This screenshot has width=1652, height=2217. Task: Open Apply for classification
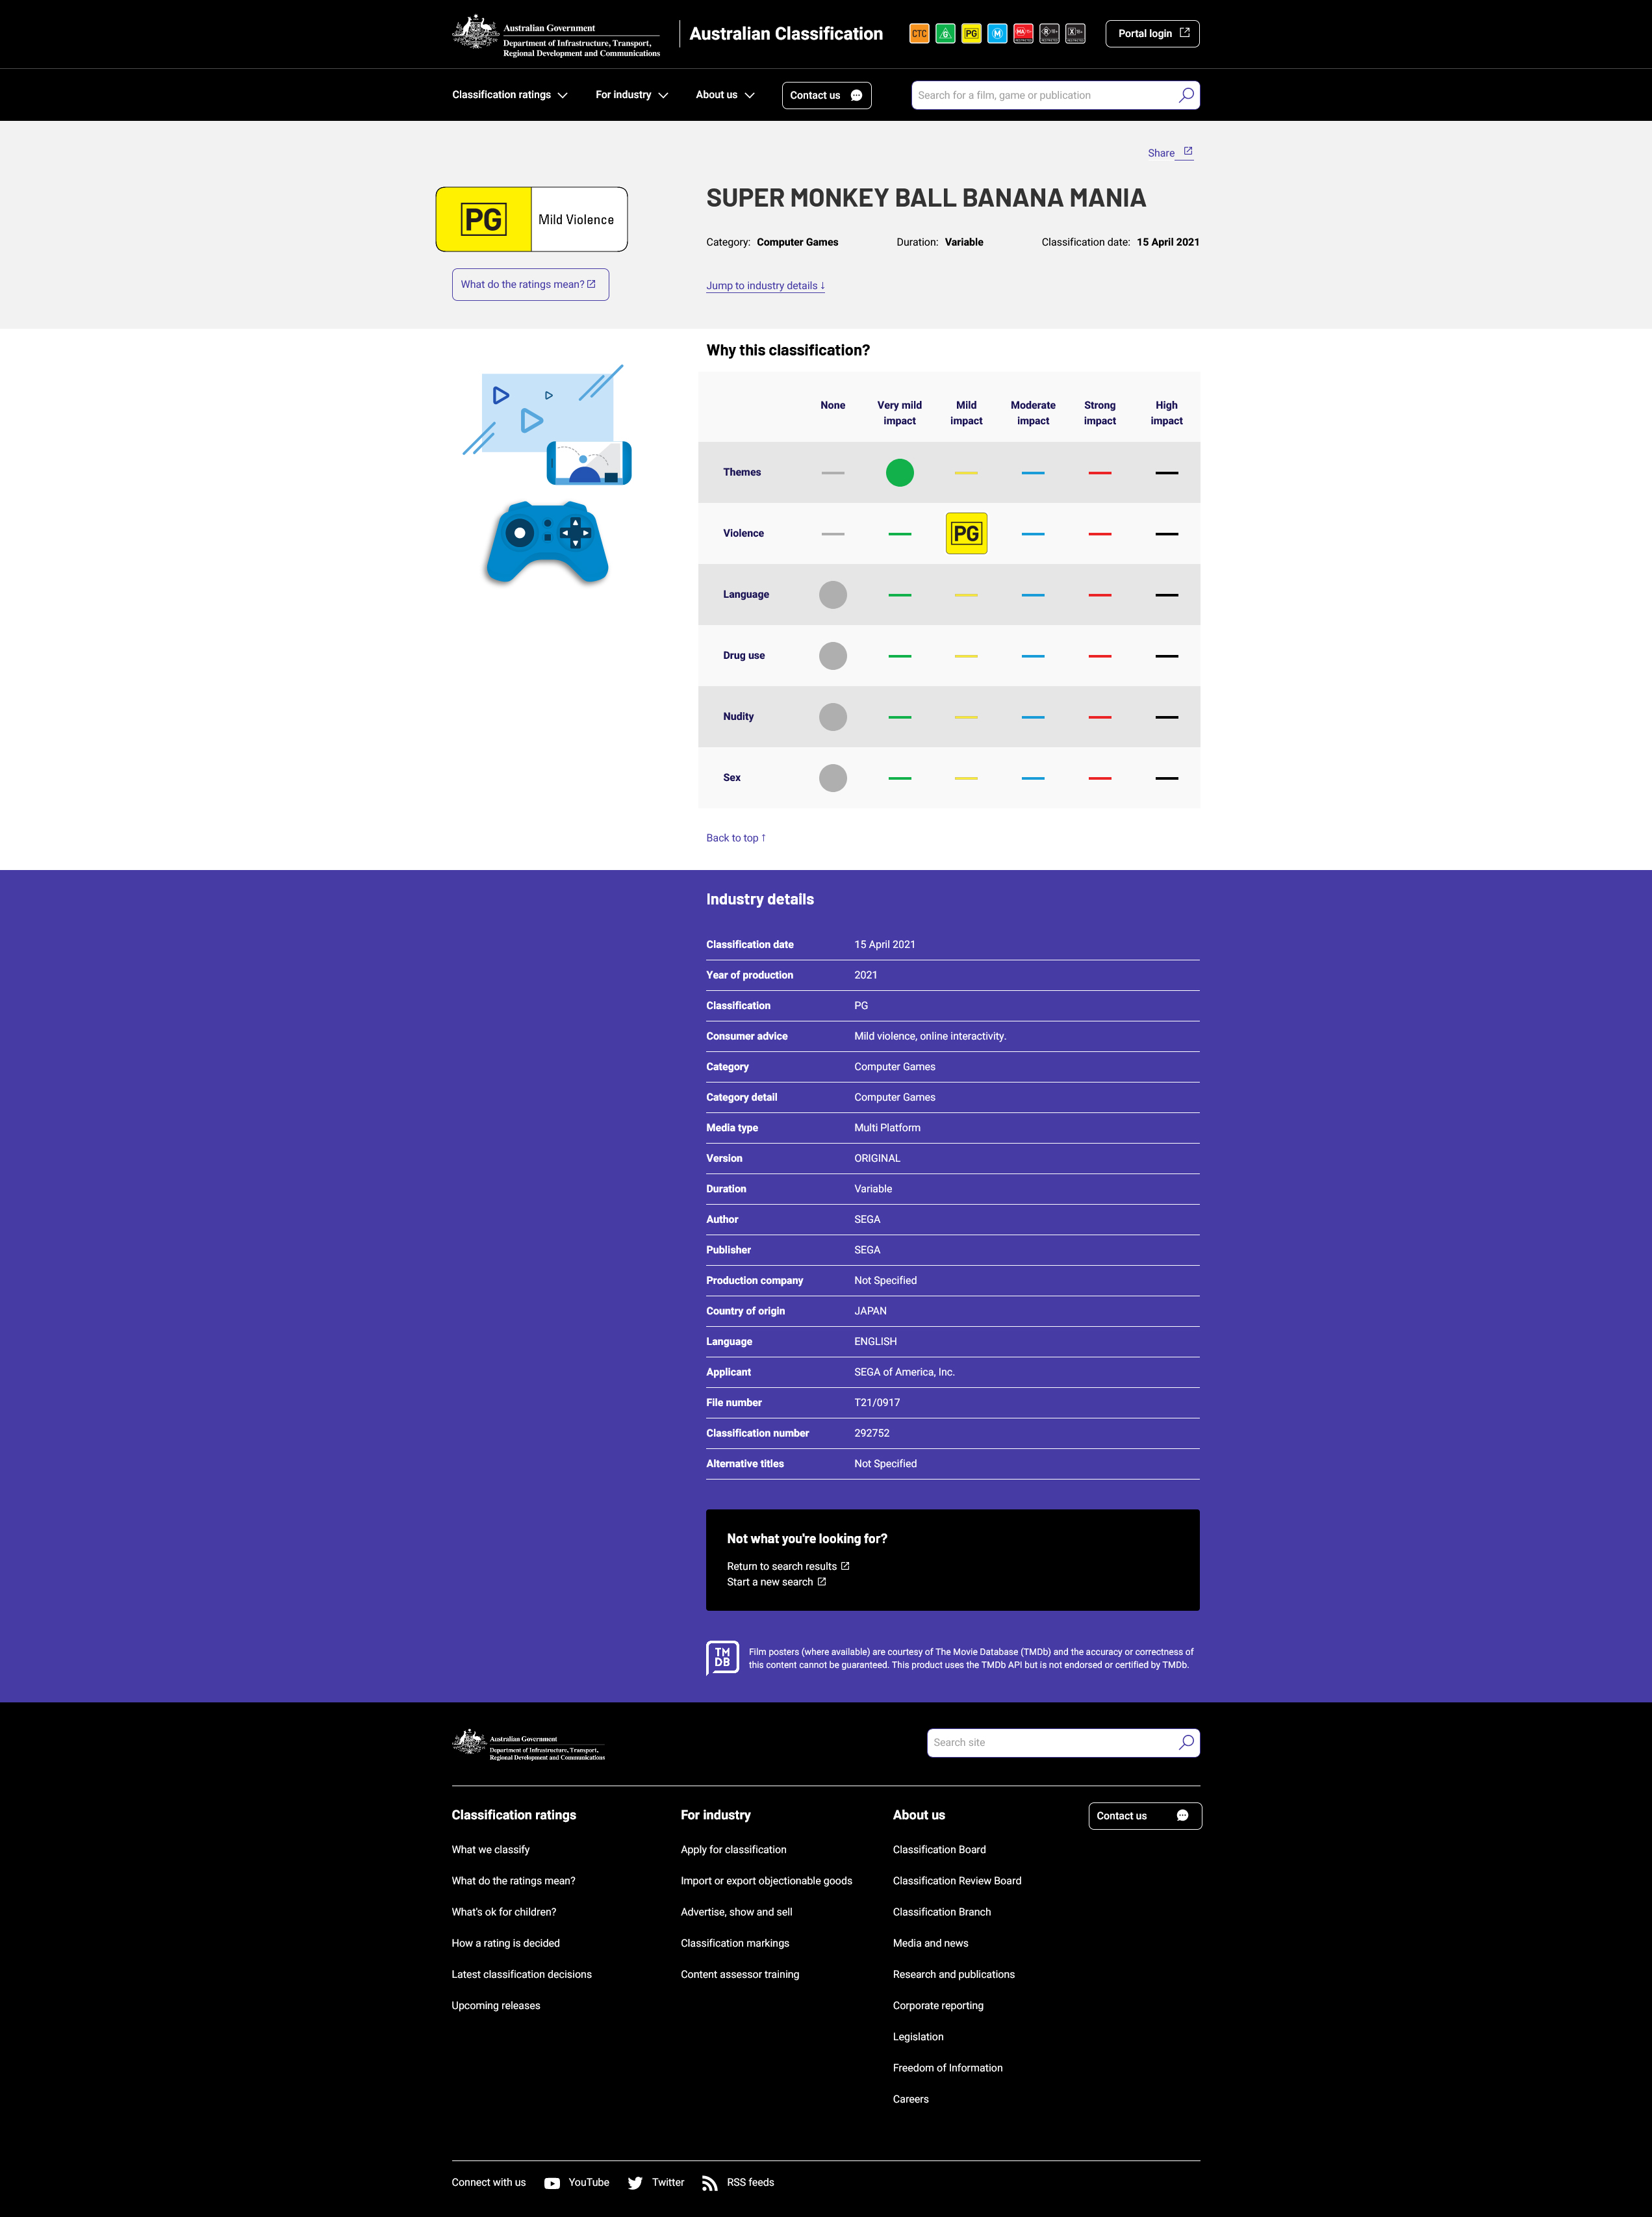[x=734, y=1850]
